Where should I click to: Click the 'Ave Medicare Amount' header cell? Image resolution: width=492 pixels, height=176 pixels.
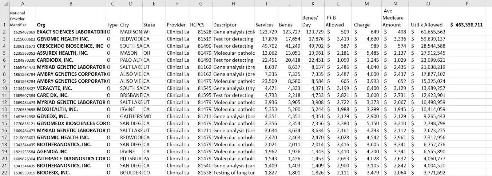395,18
